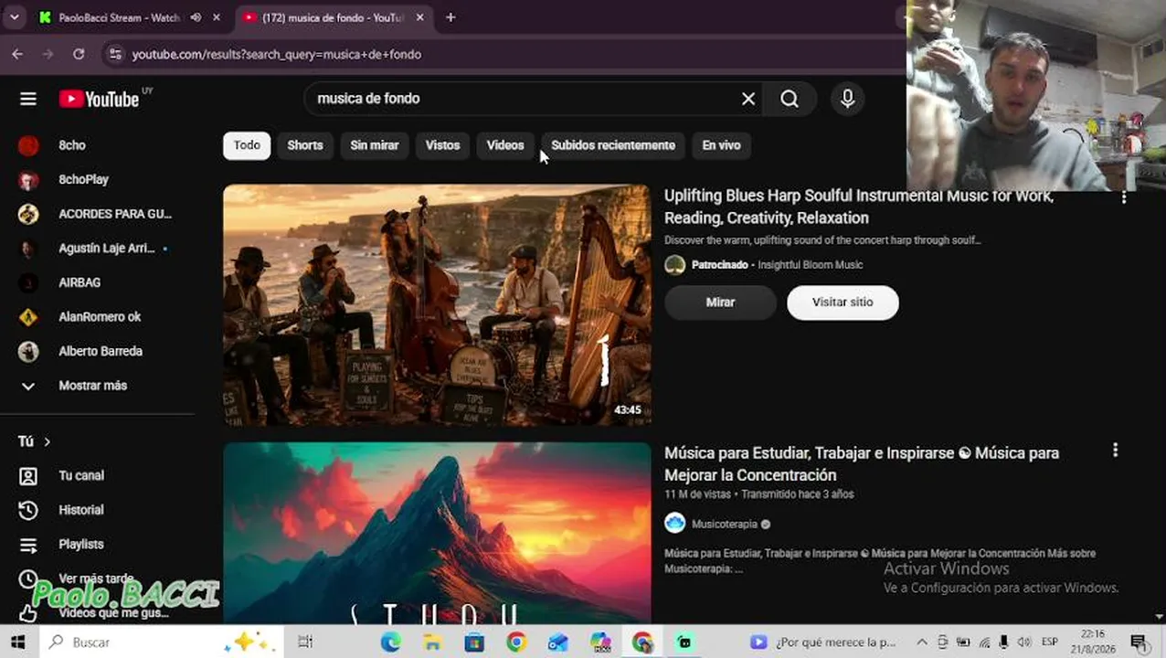Viewport: 1166px width, 658px height.
Task: Open the ¿Por qué merece la p... taskbar item
Action: coord(822,642)
